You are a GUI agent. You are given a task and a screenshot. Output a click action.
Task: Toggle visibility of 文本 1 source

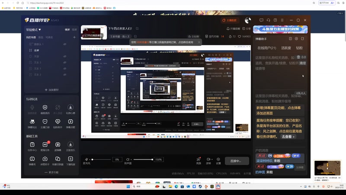(x=65, y=68)
